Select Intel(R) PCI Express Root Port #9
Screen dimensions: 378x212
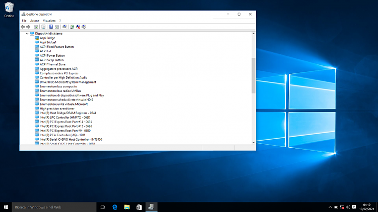(x=65, y=131)
